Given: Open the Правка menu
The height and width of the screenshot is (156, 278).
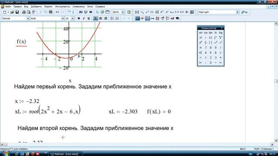Looking at the screenshot, I should tap(17, 6).
